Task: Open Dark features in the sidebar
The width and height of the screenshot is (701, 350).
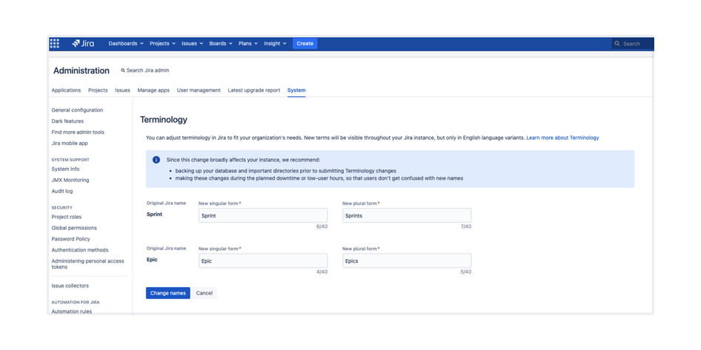Action: pyautogui.click(x=67, y=121)
